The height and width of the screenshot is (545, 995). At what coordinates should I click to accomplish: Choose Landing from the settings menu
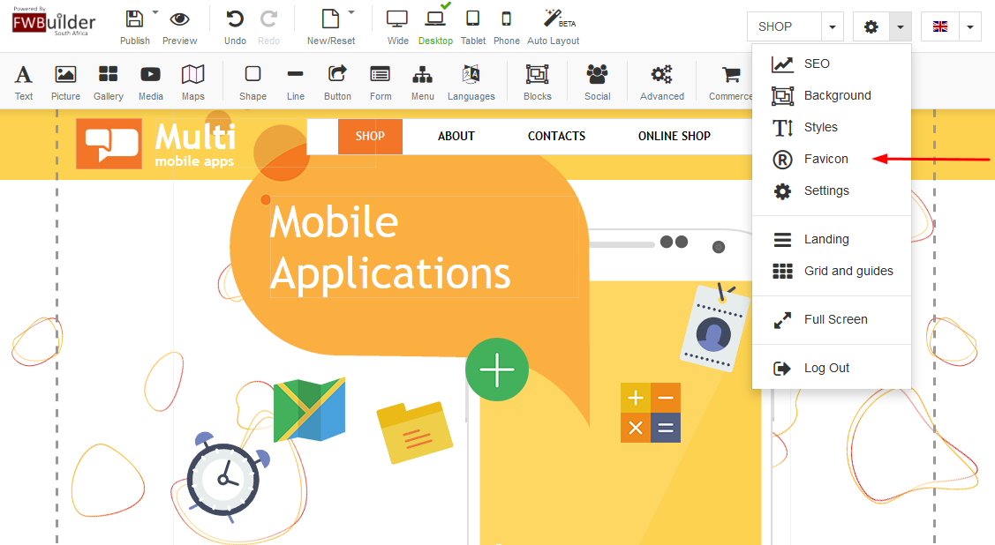click(x=832, y=240)
